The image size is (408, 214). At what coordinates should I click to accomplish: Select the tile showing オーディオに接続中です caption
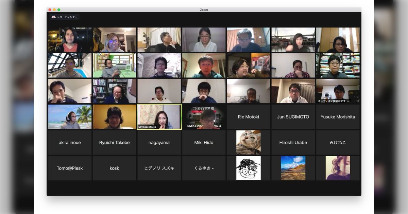pos(338,91)
